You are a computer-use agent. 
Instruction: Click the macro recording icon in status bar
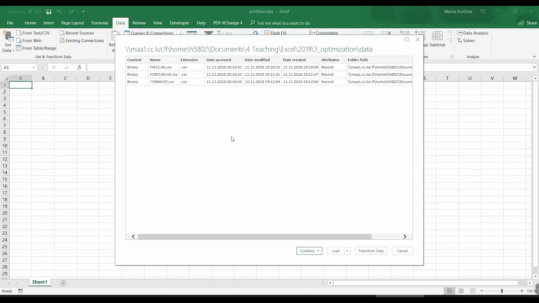[20, 291]
